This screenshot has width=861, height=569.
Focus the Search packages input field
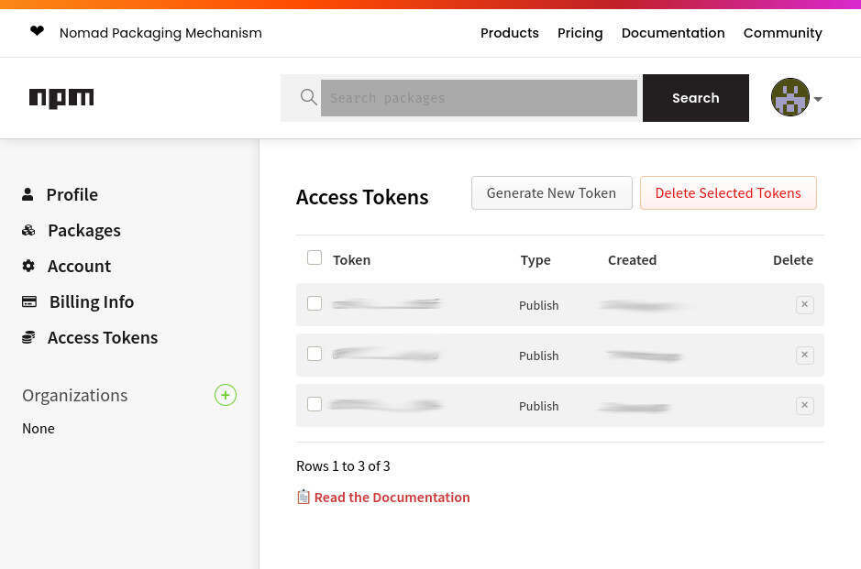click(x=478, y=98)
